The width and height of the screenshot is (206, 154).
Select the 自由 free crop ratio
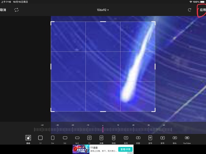coord(28,138)
